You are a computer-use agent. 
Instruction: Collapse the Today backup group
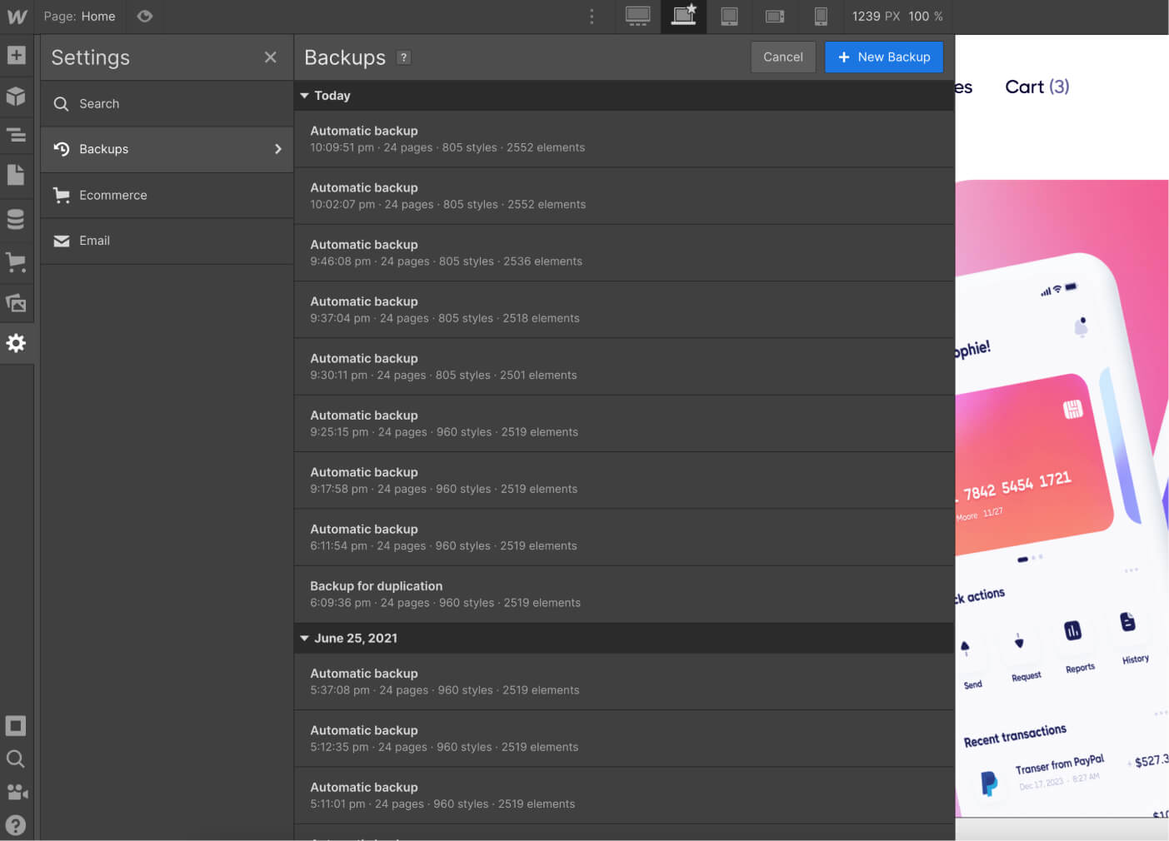click(x=306, y=95)
